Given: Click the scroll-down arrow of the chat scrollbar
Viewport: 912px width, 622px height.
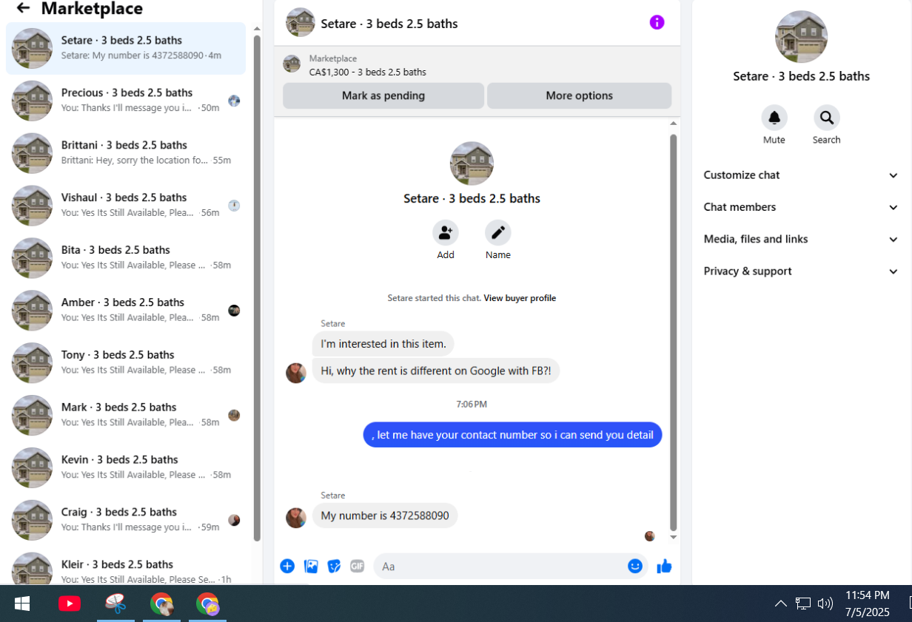Looking at the screenshot, I should pos(674,538).
